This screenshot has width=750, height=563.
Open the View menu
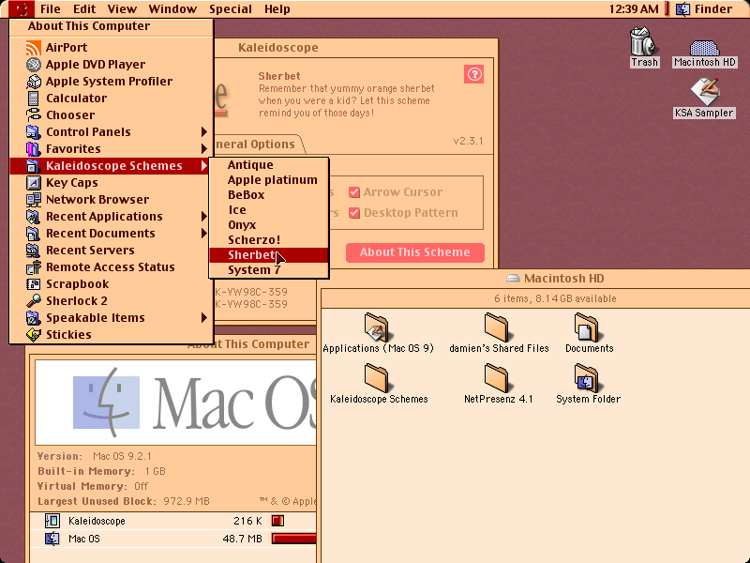[122, 9]
